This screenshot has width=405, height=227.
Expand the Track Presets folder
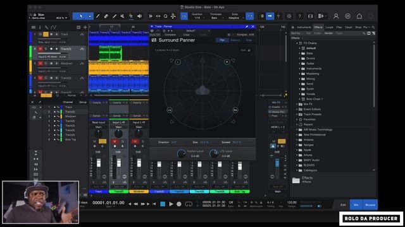click(297, 114)
